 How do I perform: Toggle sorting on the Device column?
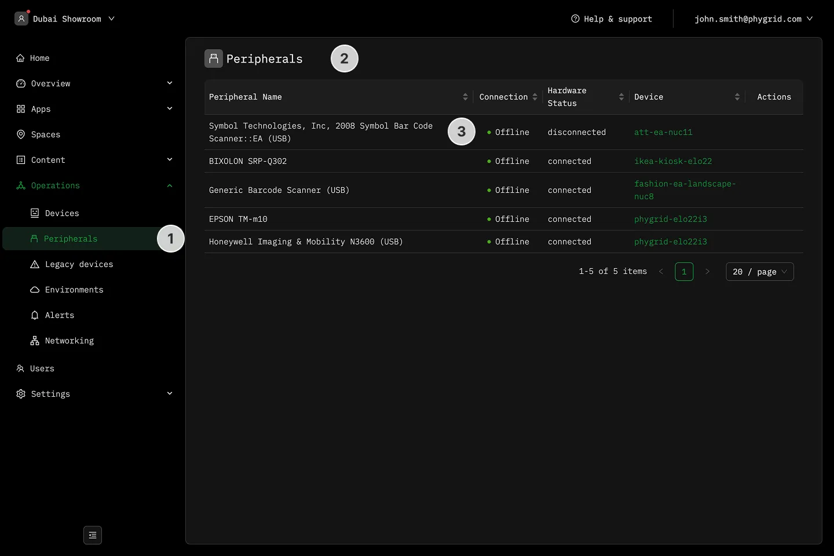737,97
